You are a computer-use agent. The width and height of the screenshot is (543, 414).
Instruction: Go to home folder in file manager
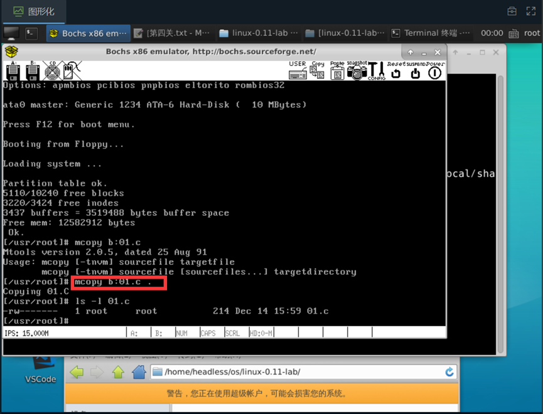click(x=139, y=372)
